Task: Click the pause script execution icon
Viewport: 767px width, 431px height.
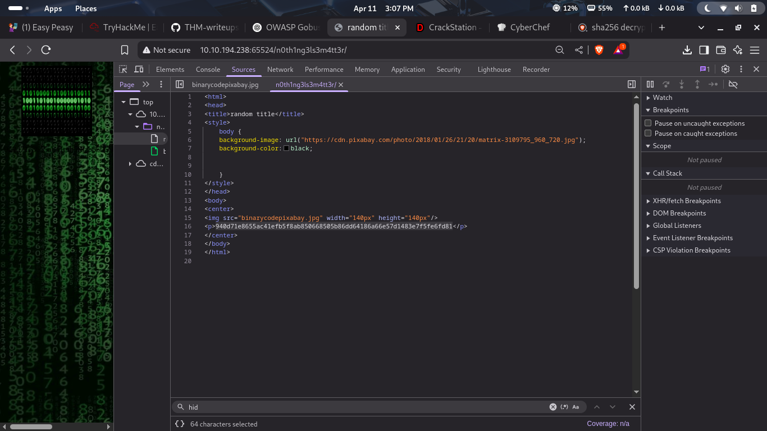Action: coord(650,84)
